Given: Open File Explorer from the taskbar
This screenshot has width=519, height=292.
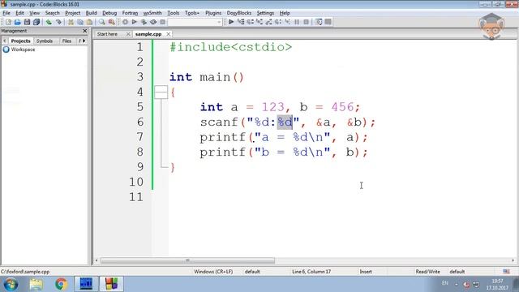Looking at the screenshot, I should (36, 284).
